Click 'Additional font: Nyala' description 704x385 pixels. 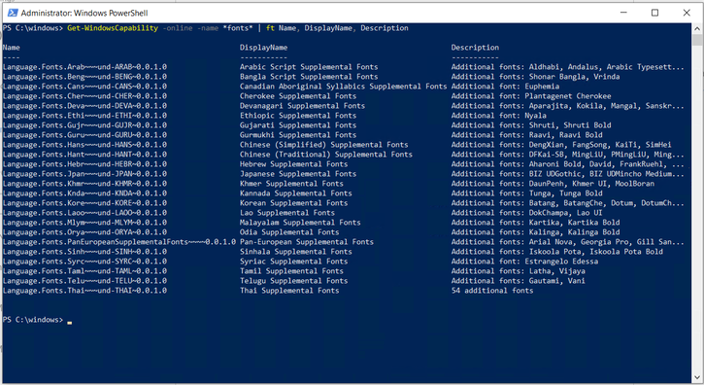coord(499,116)
